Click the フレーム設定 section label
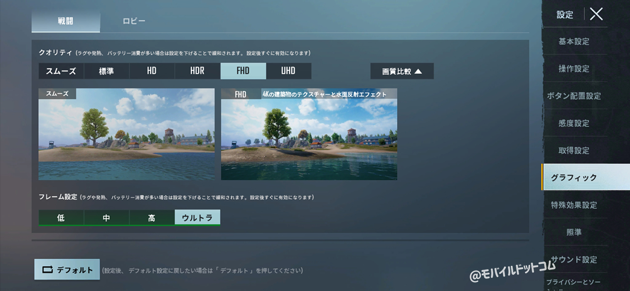630x291 pixels. click(58, 197)
